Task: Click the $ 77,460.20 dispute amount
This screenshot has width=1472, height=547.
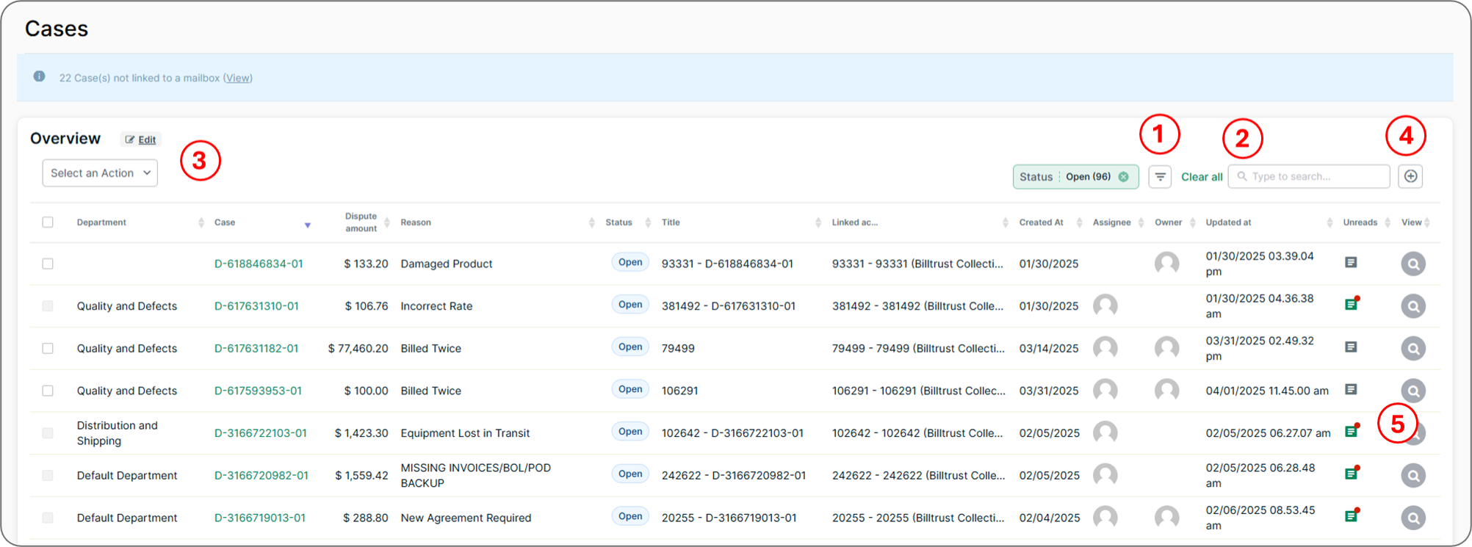Action: coord(358,348)
